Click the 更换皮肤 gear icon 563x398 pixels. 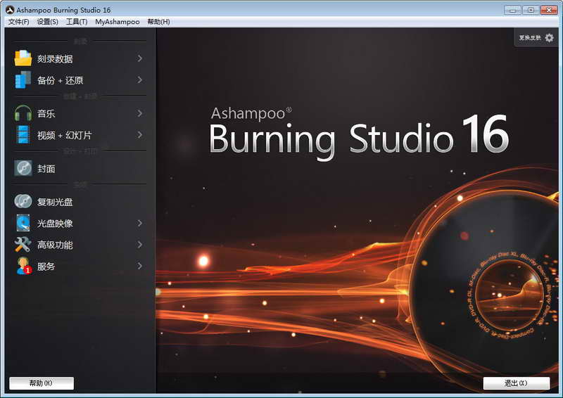[550, 38]
